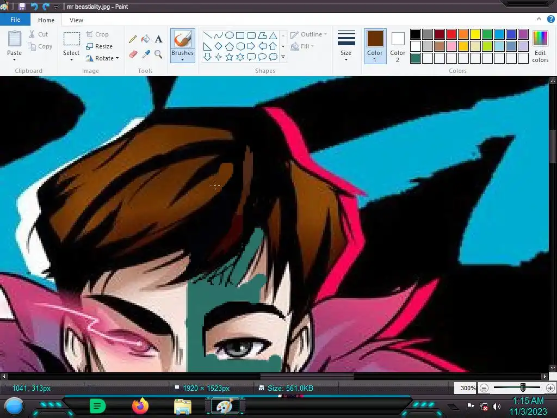
Task: Choose the Up arrow shape
Action: (x=273, y=46)
